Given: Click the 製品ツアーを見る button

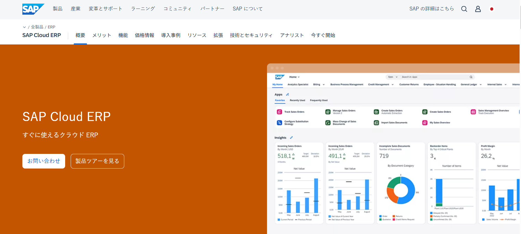Looking at the screenshot, I should point(97,161).
